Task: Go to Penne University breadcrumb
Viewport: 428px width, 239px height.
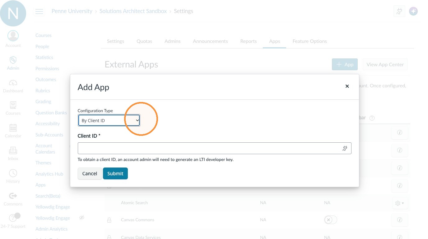Action: click(72, 11)
